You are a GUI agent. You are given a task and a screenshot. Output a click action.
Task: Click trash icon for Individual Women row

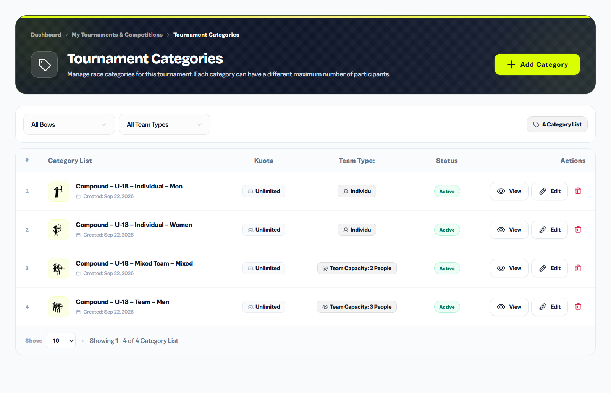(578, 230)
